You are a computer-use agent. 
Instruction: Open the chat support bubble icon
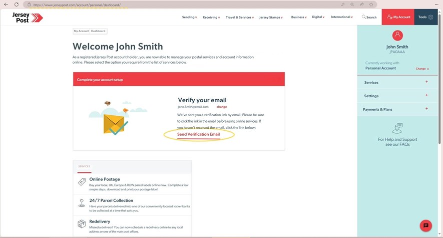(425, 225)
